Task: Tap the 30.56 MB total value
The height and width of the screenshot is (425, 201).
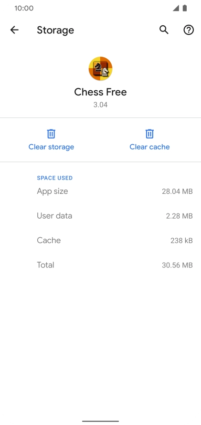Action: coord(177,265)
